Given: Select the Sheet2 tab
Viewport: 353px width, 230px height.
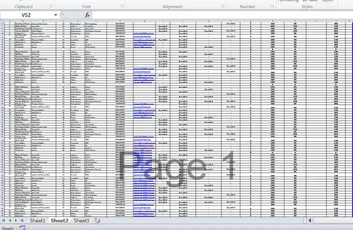Looking at the screenshot, I should tap(60, 220).
